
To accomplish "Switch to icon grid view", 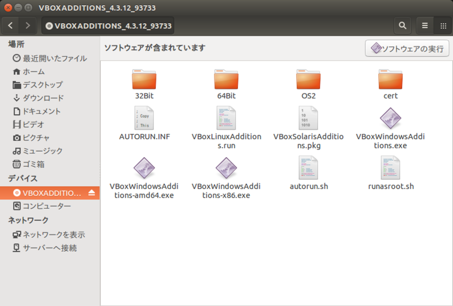I will (x=443, y=25).
